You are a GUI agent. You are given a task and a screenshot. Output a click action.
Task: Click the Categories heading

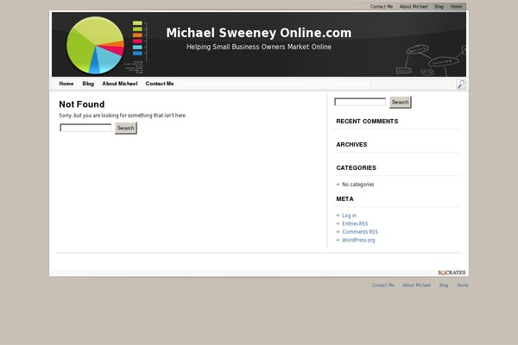click(356, 168)
